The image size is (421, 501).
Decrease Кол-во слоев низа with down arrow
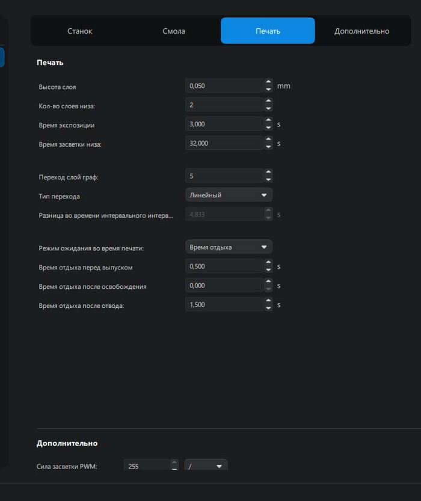click(268, 108)
